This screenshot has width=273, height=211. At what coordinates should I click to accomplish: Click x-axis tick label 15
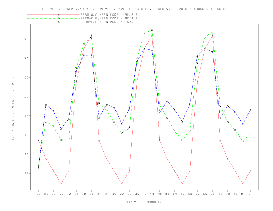(x=76, y=194)
